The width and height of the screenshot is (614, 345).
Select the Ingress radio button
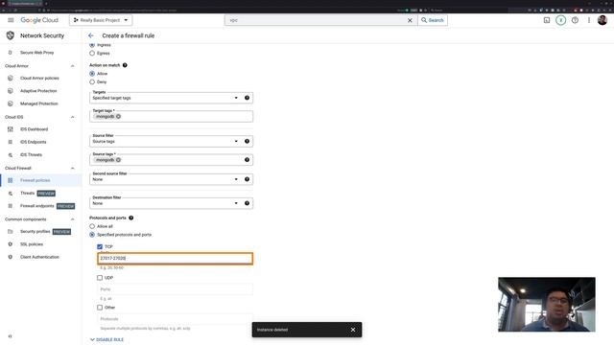pos(92,45)
